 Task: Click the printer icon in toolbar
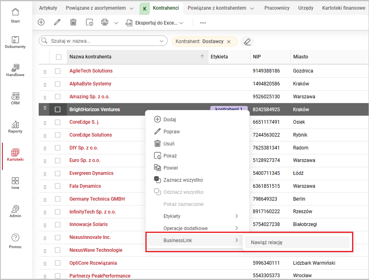click(x=105, y=23)
